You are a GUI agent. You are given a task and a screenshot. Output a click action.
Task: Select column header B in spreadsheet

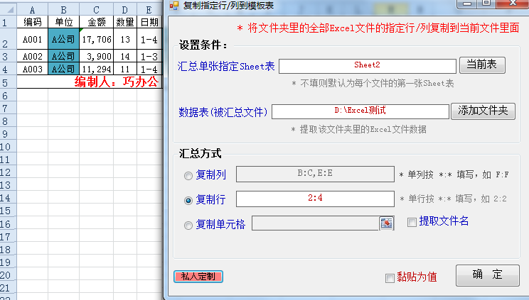coord(63,9)
